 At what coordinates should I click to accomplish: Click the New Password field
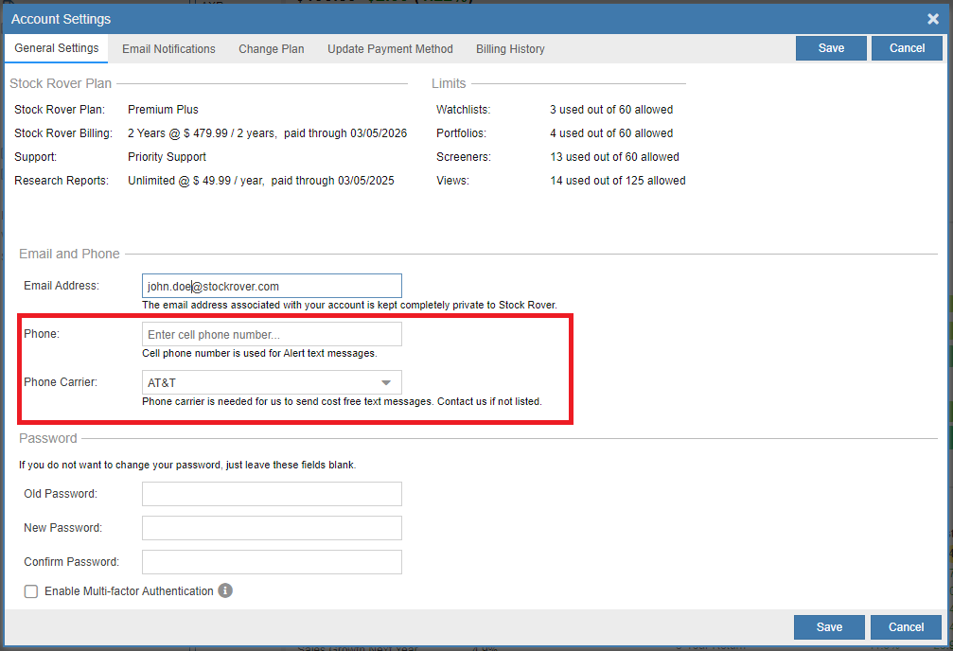click(x=272, y=527)
